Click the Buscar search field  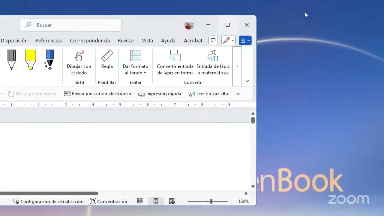click(71, 25)
